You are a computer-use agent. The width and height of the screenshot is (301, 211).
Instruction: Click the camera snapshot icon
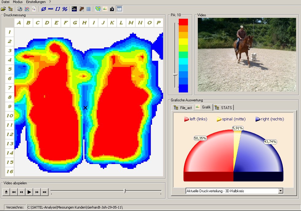pos(112,9)
